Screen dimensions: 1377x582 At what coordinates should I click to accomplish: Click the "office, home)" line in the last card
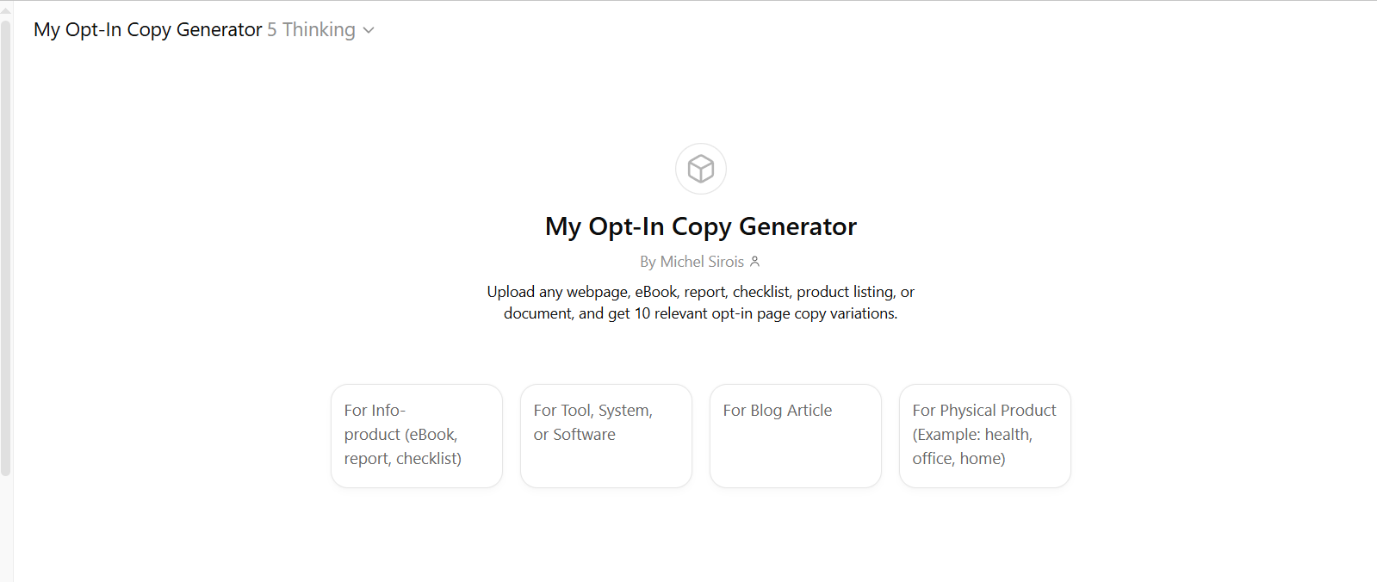958,459
